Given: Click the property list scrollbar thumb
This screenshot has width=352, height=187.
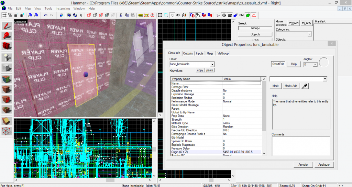Looking at the screenshot, I should 264,106.
